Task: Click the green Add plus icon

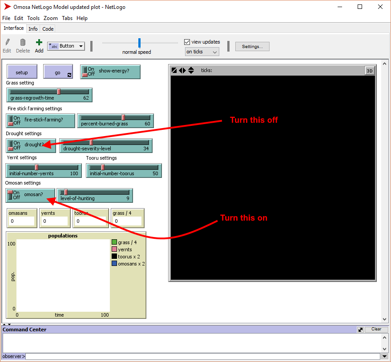Action: click(x=39, y=42)
